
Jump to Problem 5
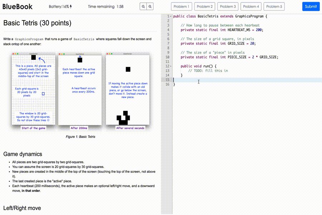274,6
